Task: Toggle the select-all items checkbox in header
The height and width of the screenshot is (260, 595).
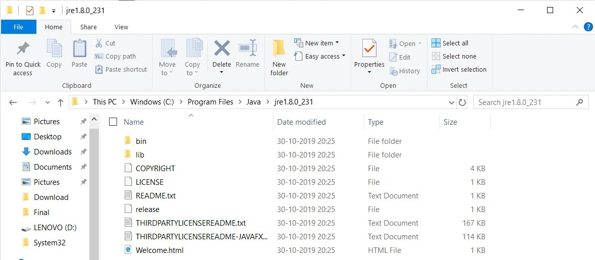Action: pos(113,122)
